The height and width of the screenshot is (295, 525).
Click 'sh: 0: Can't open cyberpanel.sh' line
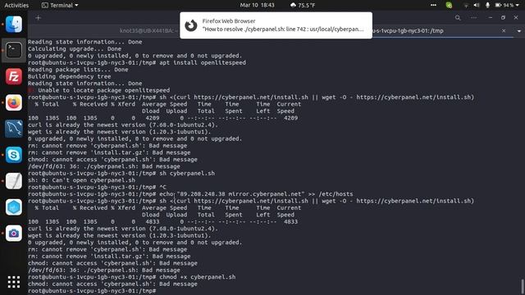[x=81, y=180]
